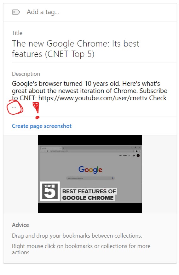Click the right mouse click advice text
Image resolution: width=179 pixels, height=275 pixels.
[81, 249]
